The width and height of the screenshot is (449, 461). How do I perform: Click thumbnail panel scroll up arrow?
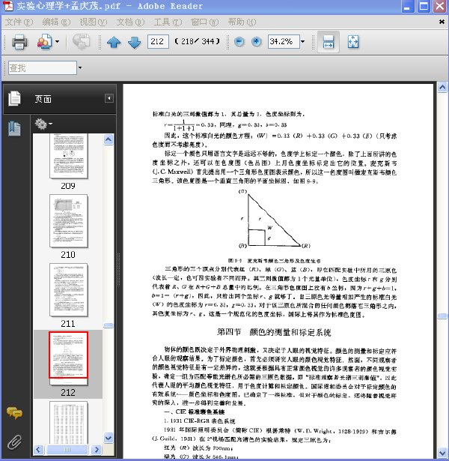point(109,139)
